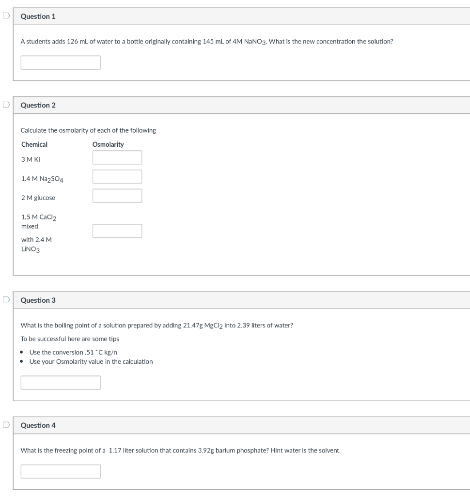Click the 'Use your Osmolarity value' tip
The image size is (470, 496).
pyautogui.click(x=91, y=361)
